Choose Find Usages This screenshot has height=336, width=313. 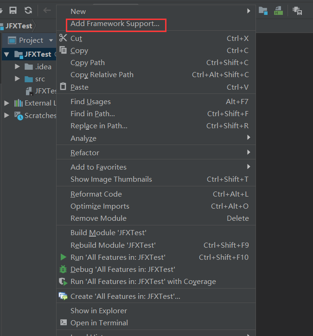pyautogui.click(x=156, y=102)
